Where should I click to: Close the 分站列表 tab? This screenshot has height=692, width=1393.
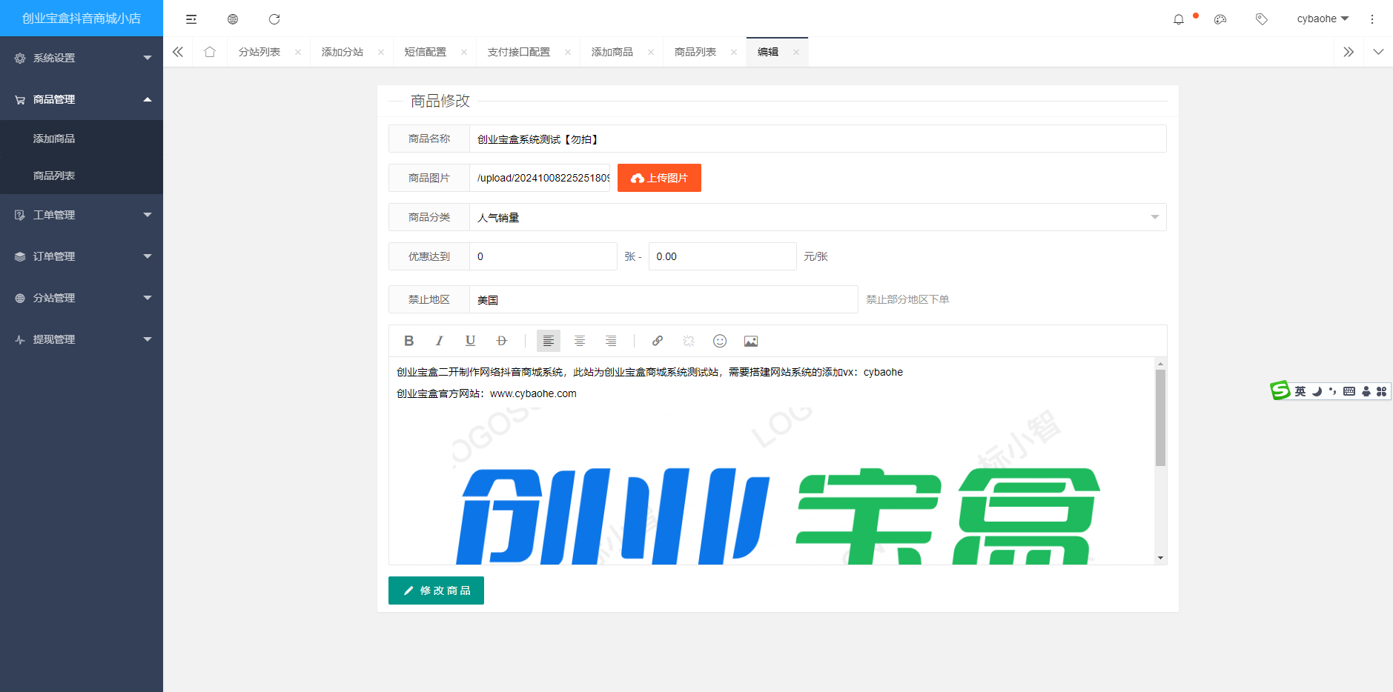298,52
